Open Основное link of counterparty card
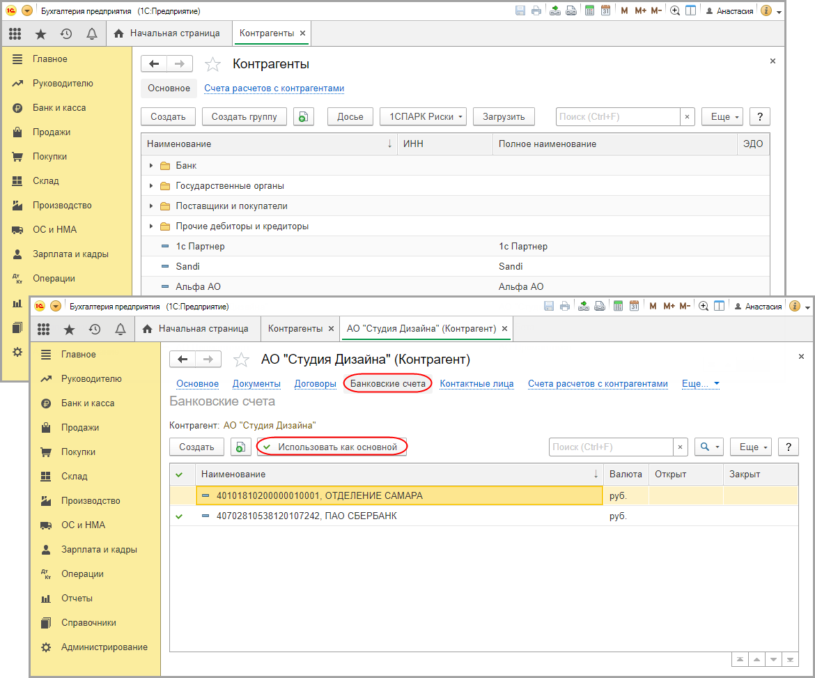The image size is (815, 678). [198, 384]
